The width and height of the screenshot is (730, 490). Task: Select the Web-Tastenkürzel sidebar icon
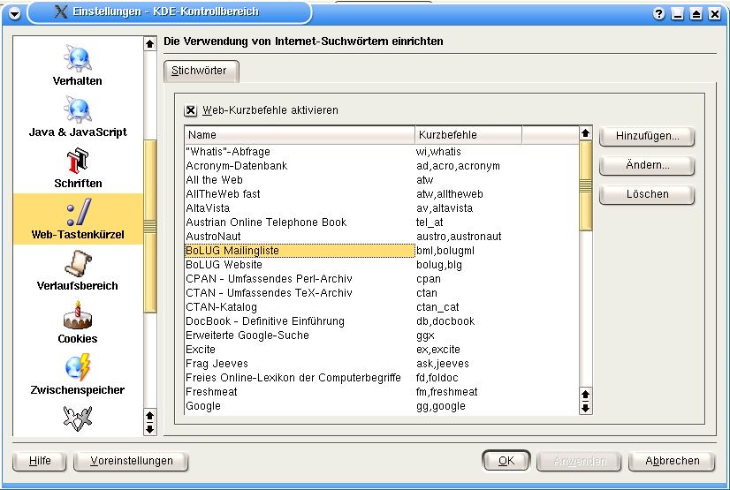point(78,213)
